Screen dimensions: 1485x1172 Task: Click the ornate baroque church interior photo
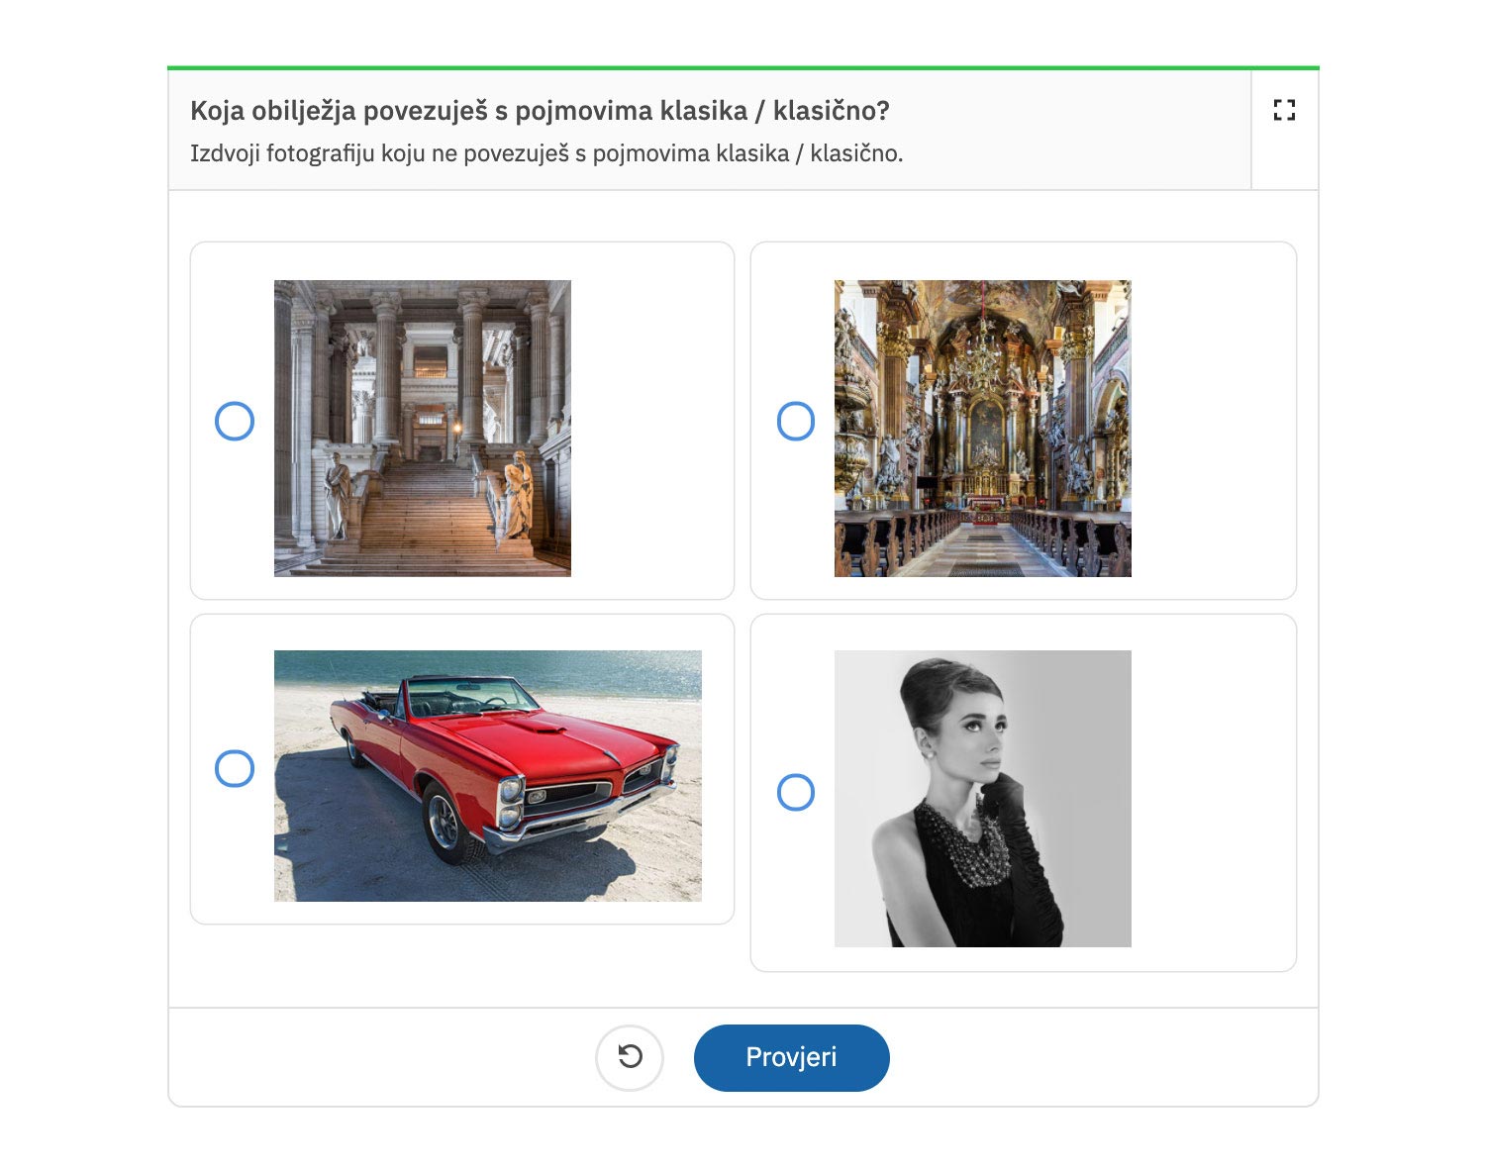pyautogui.click(x=982, y=428)
